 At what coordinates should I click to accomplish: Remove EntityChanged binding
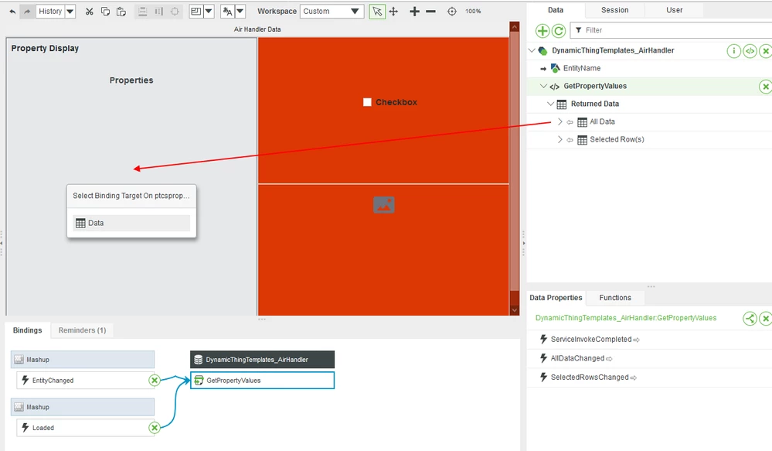(155, 380)
